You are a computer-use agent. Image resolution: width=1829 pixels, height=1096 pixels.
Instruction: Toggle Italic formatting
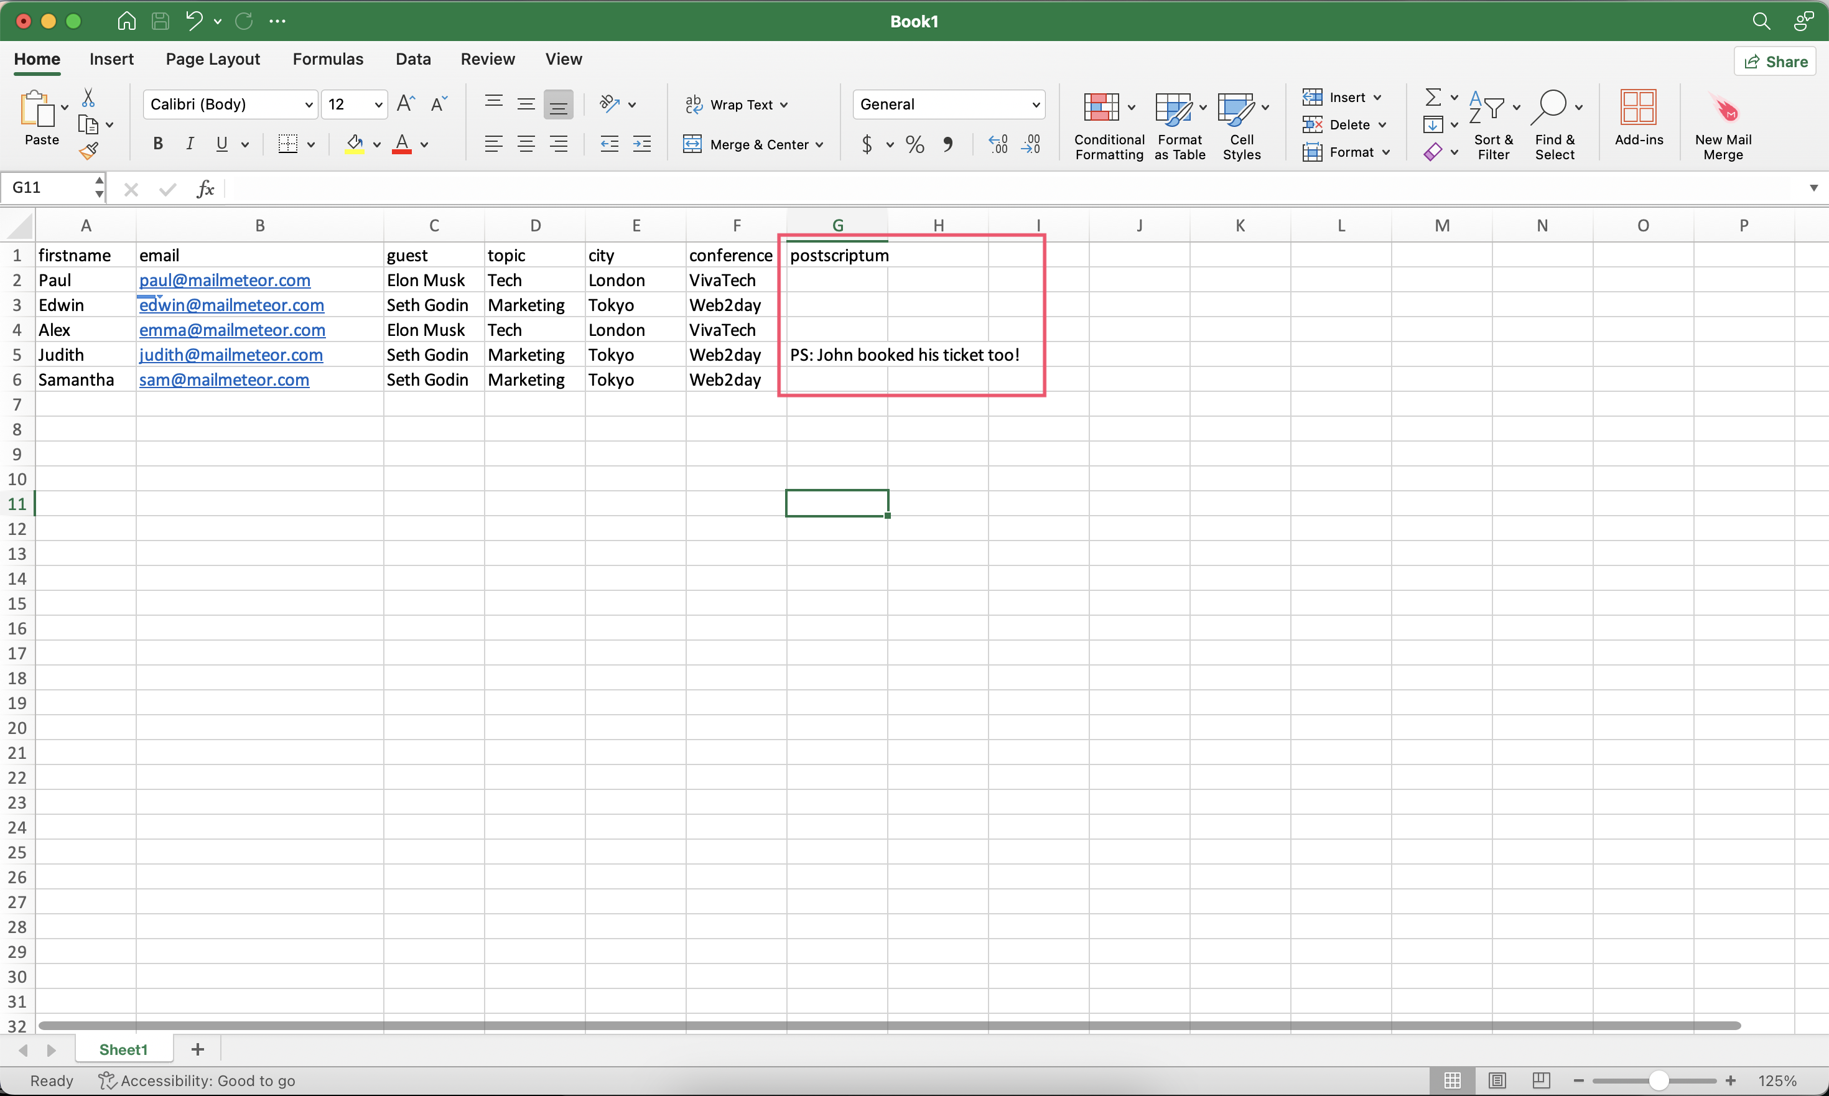point(190,144)
